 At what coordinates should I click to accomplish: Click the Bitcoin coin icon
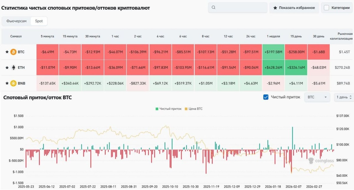[x=13, y=52]
